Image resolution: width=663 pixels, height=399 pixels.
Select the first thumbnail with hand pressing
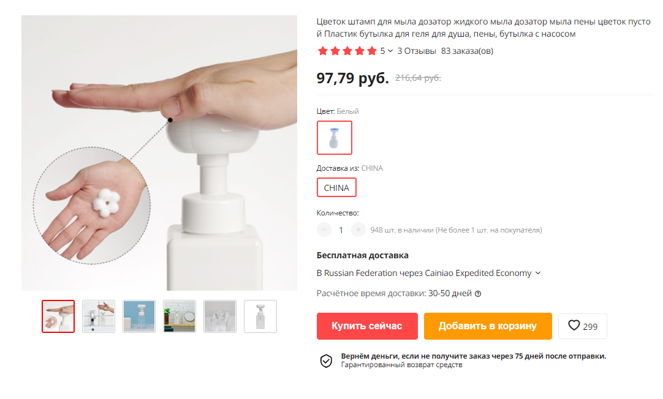(58, 316)
